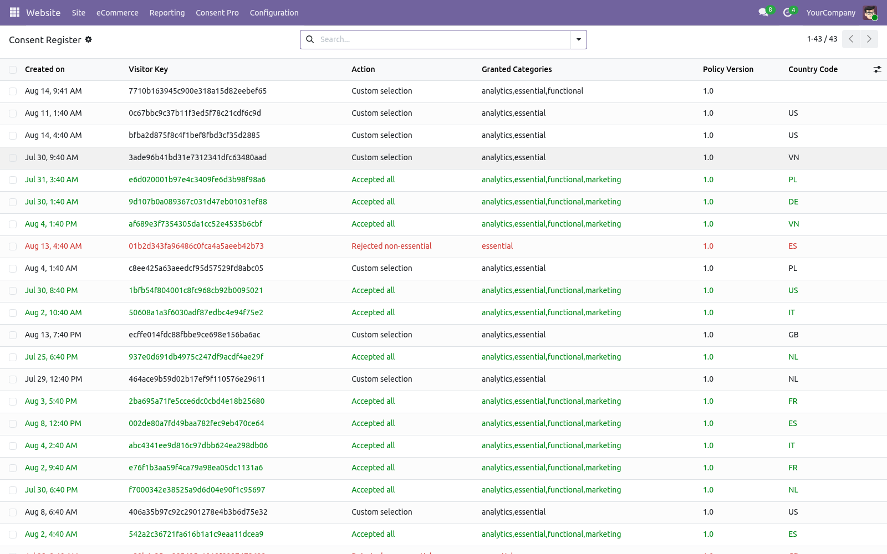
Task: Open the Configuration menu
Action: click(x=274, y=13)
